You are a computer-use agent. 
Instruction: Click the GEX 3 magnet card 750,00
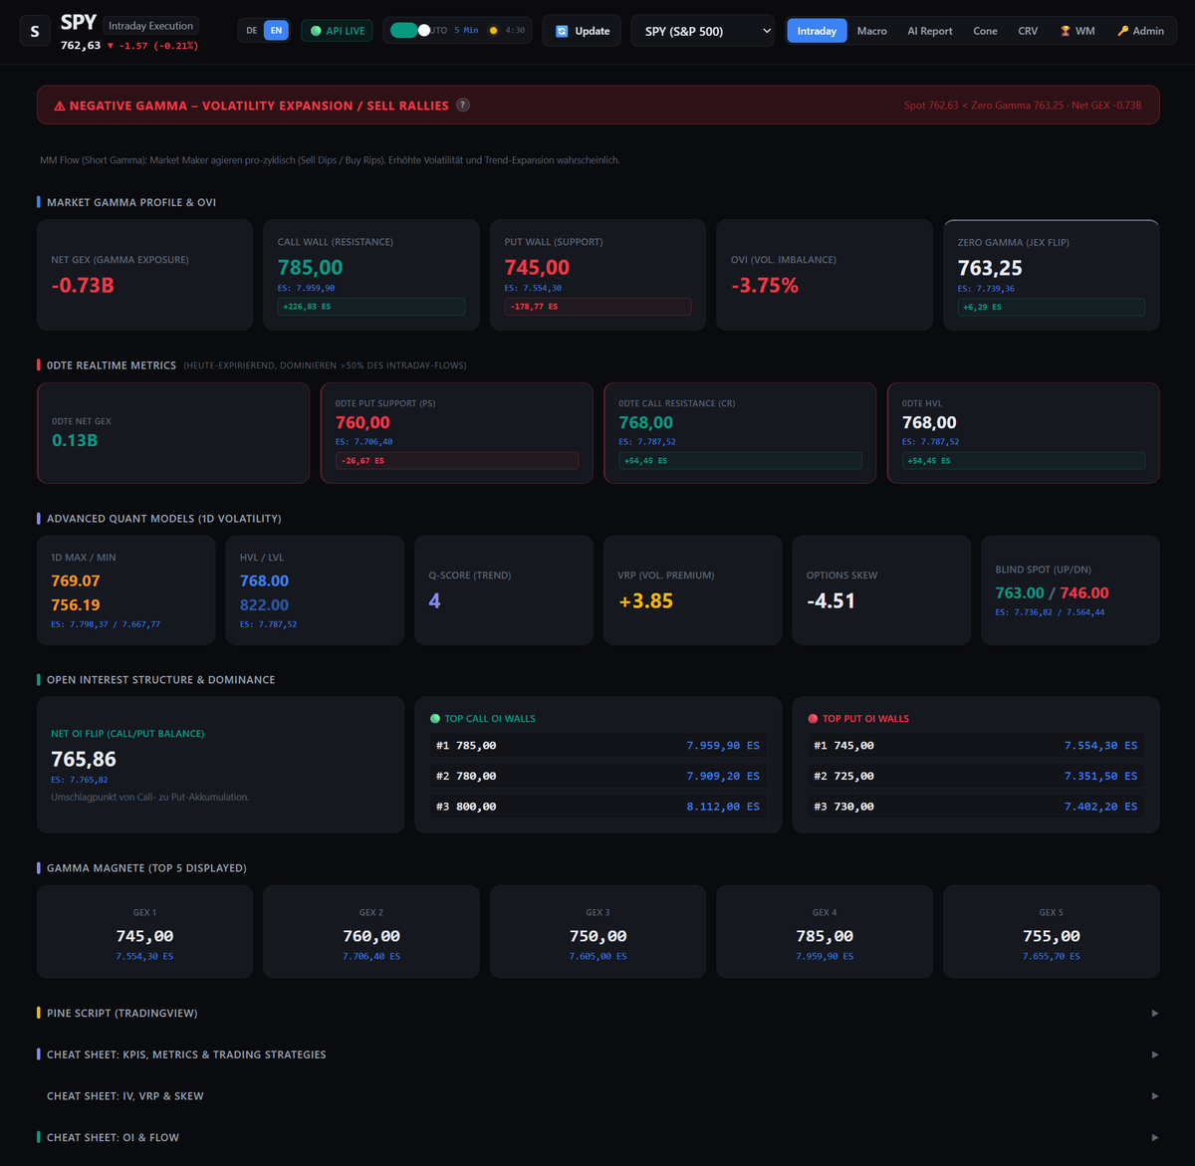click(597, 932)
